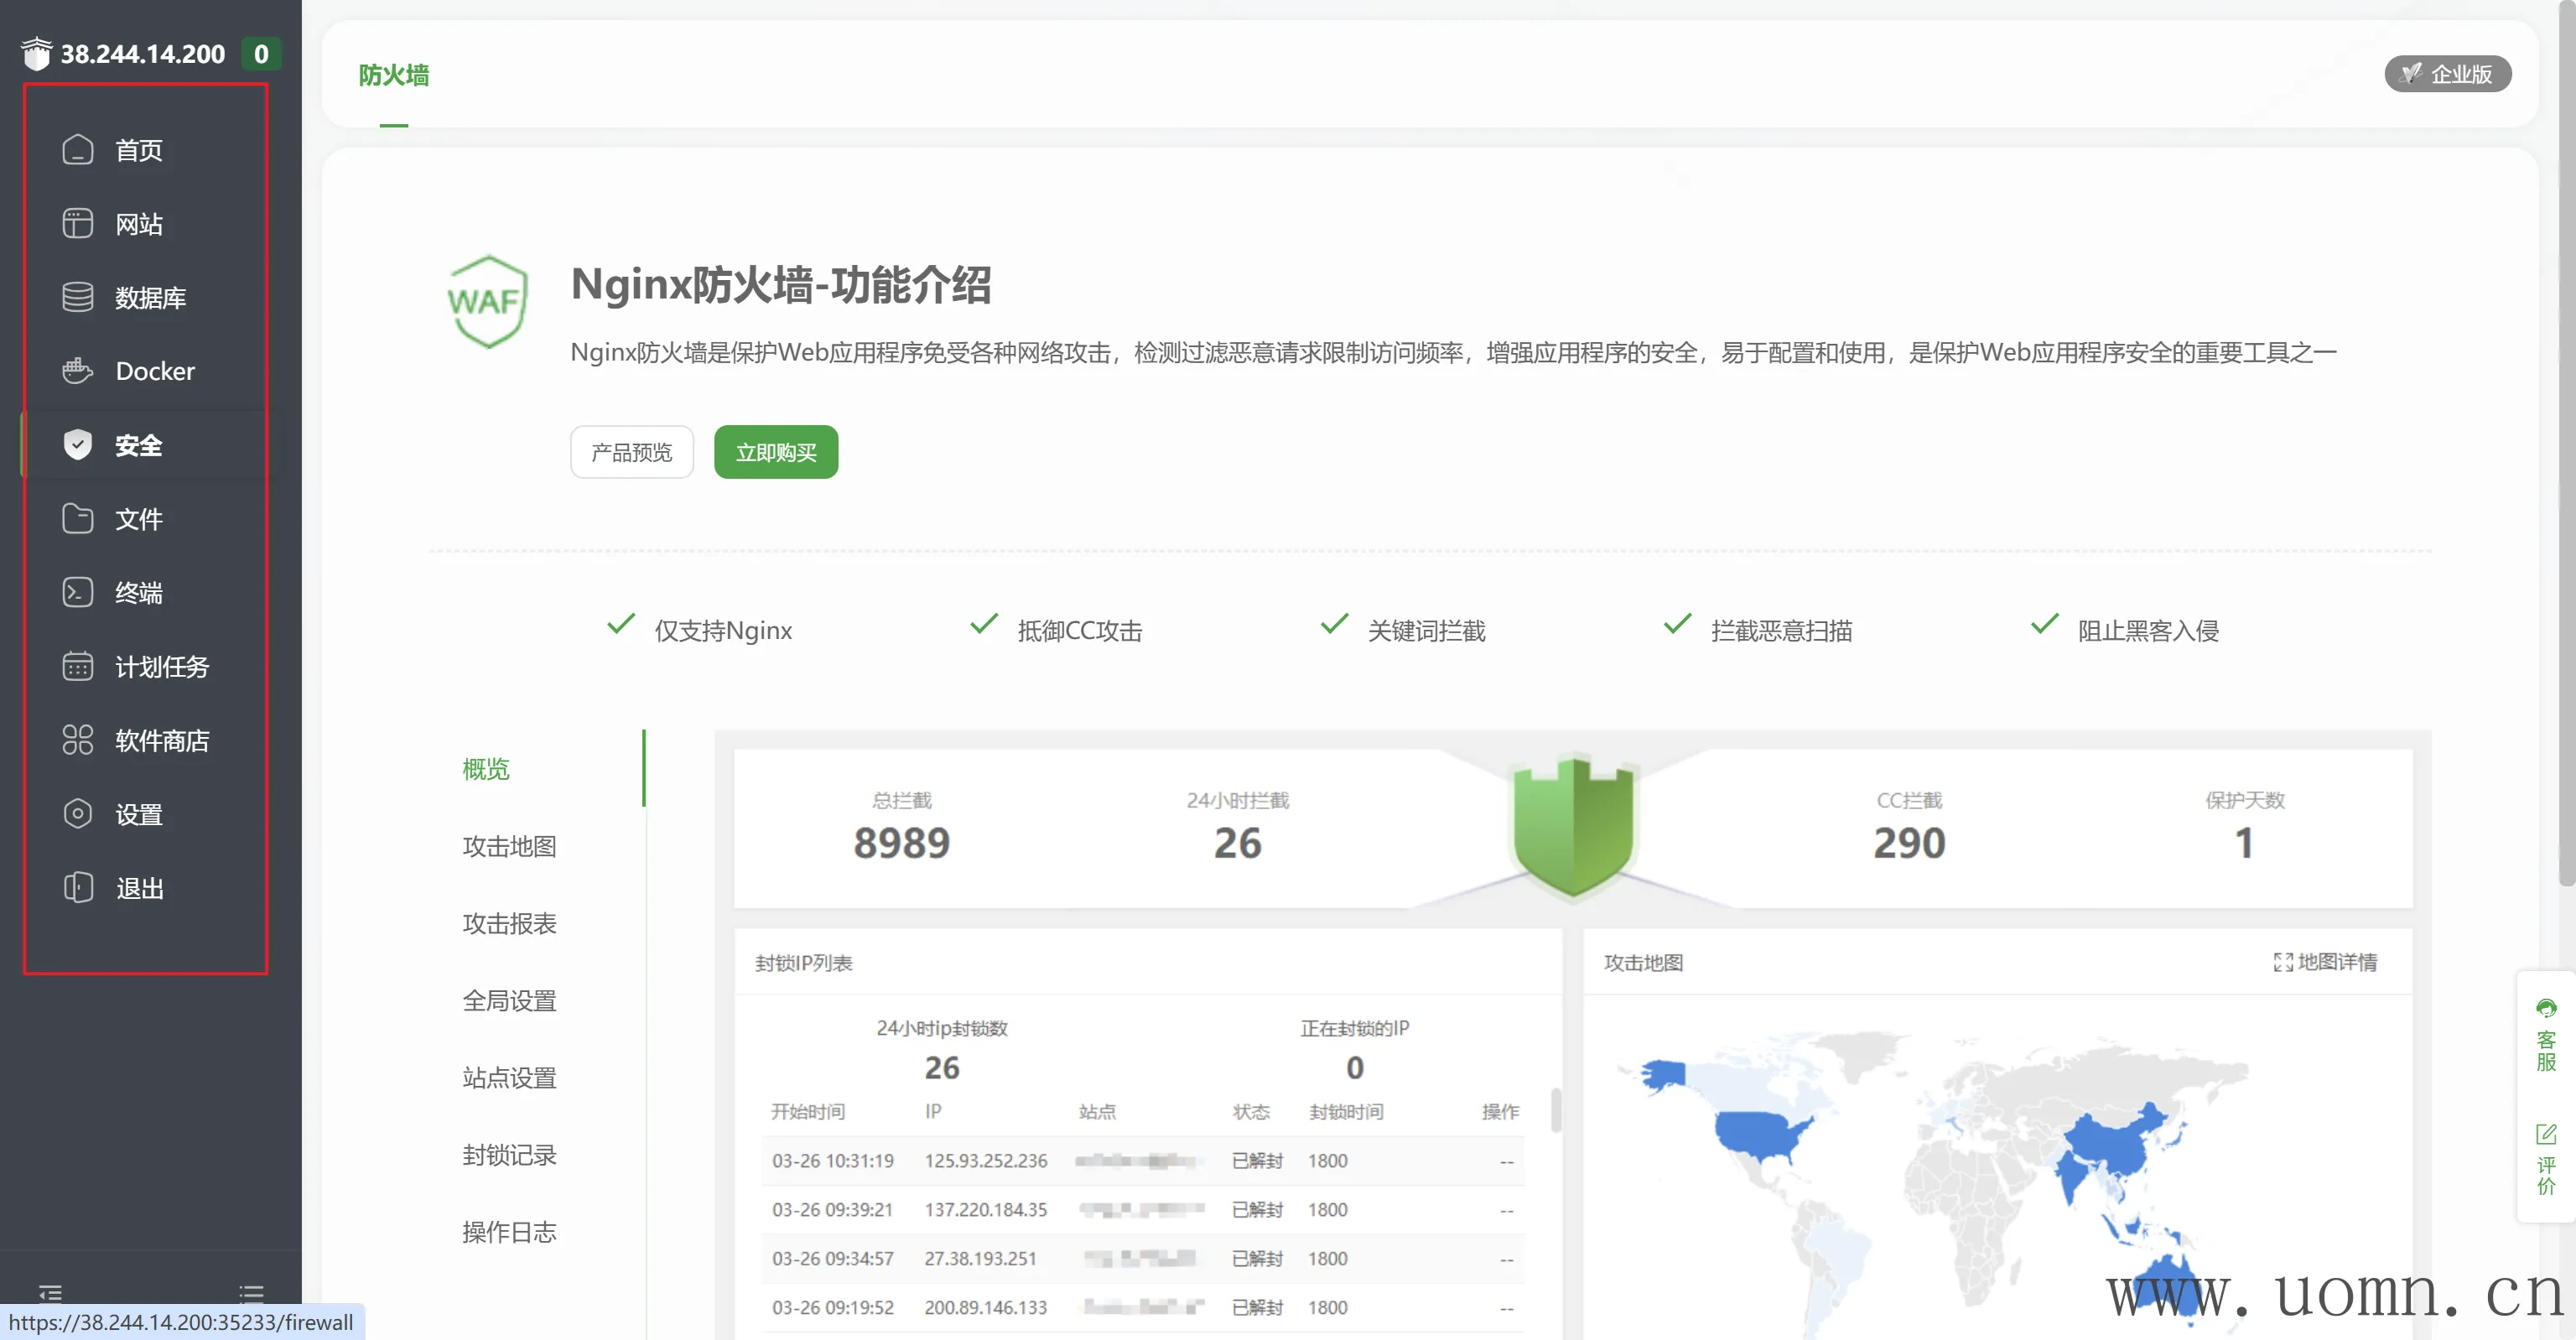The image size is (2576, 1340).
Task: Click the blocked IP list scrollbar
Action: click(x=1556, y=1110)
